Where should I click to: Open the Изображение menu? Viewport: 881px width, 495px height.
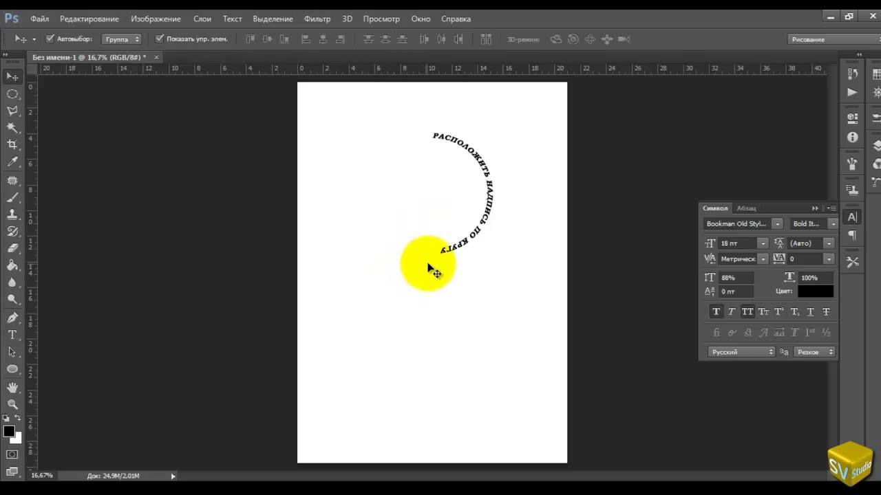156,19
